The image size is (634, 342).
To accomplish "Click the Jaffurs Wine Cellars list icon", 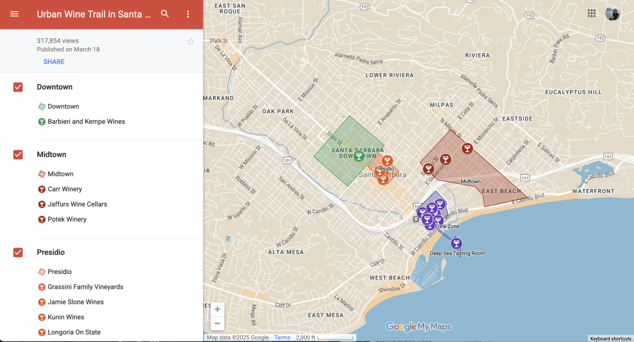I will (41, 204).
